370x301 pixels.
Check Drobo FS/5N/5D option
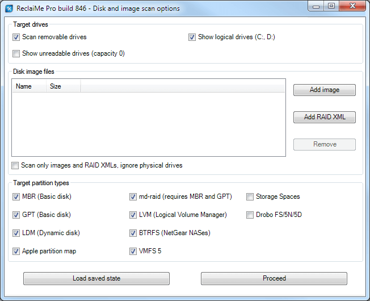250,215
